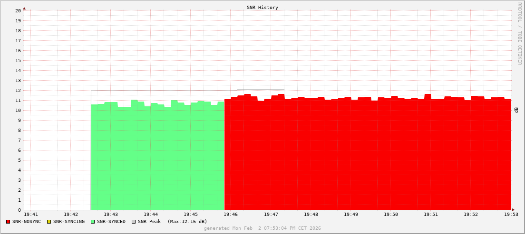The height and width of the screenshot is (234, 525).
Task: Click the 19:41 time axis label
Action: [x=31, y=215]
